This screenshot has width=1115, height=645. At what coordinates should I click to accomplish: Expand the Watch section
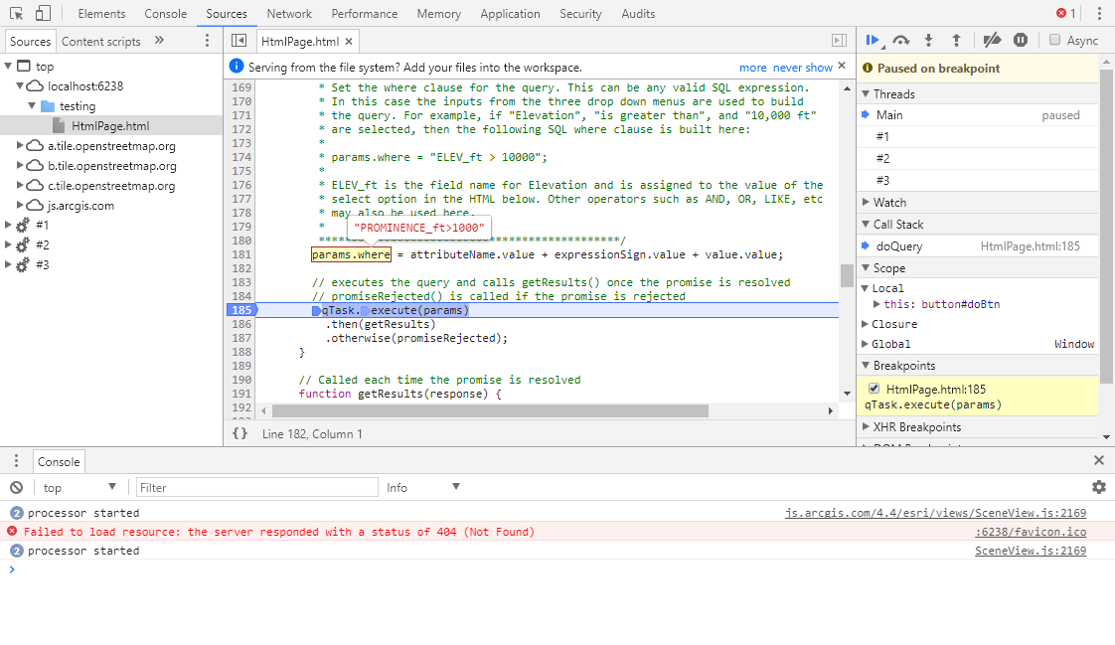pyautogui.click(x=866, y=202)
